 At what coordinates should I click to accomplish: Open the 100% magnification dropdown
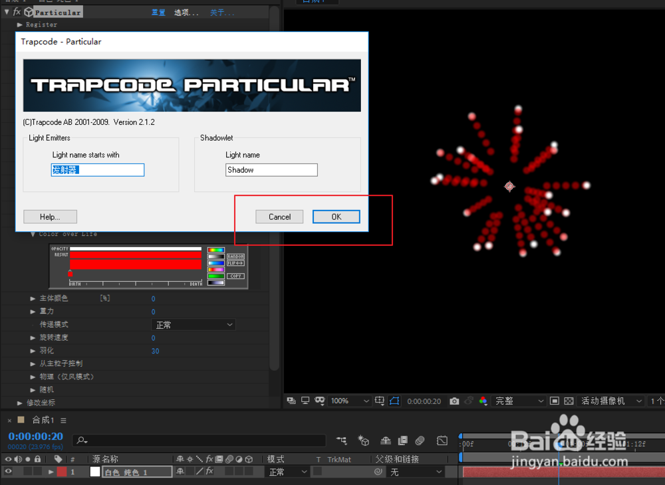click(350, 401)
